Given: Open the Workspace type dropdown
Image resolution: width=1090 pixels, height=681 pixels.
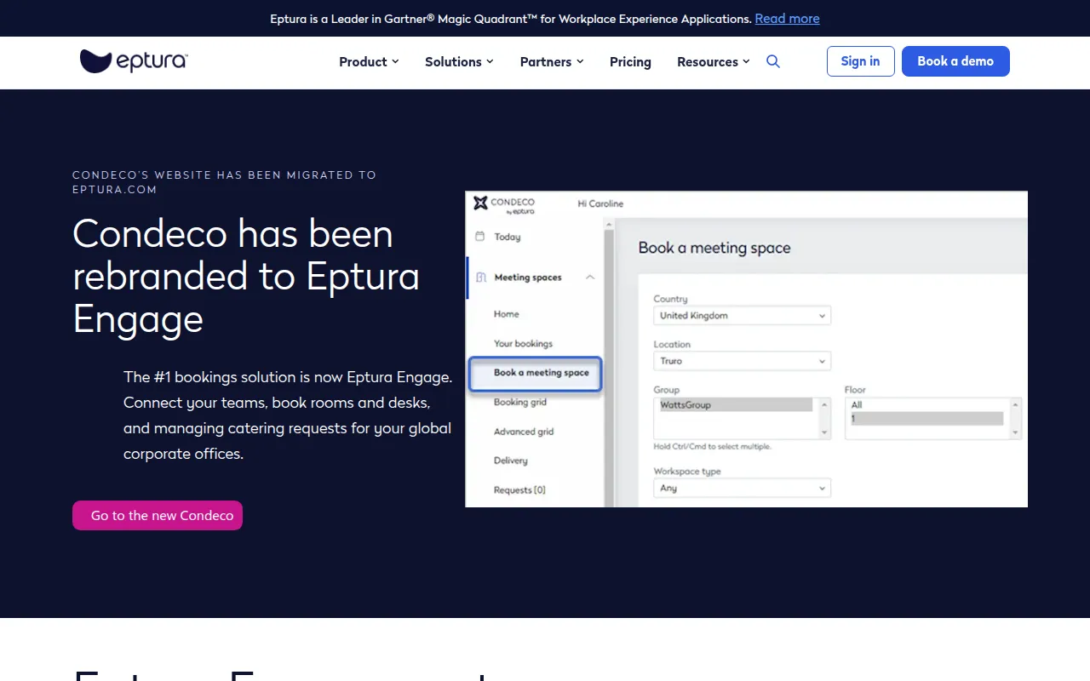Looking at the screenshot, I should point(742,488).
